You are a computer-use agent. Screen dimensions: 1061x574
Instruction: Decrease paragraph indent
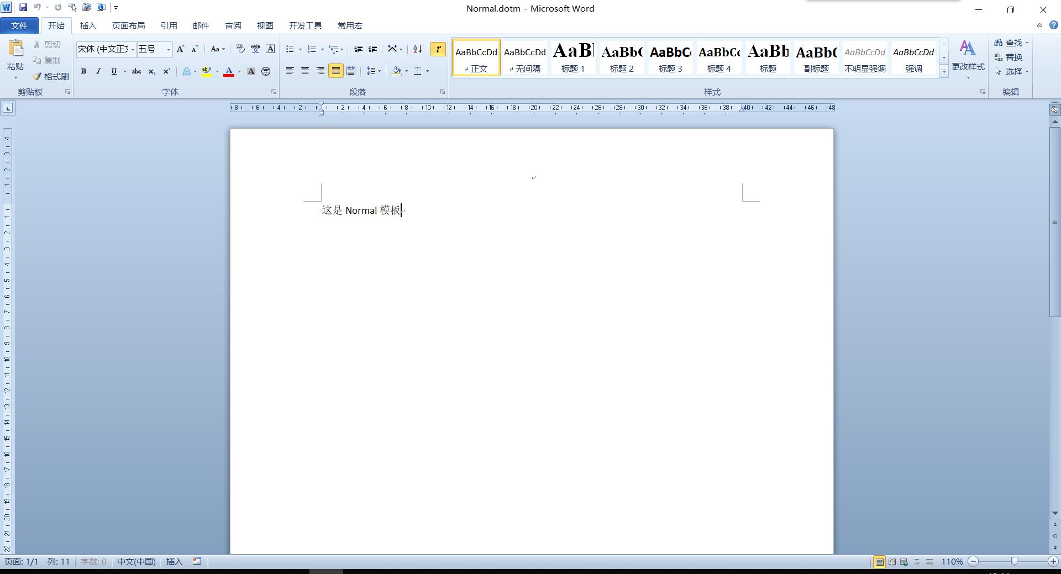[358, 49]
